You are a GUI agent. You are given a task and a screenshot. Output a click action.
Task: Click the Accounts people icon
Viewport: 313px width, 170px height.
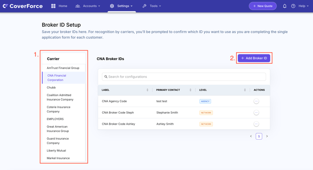(78, 6)
